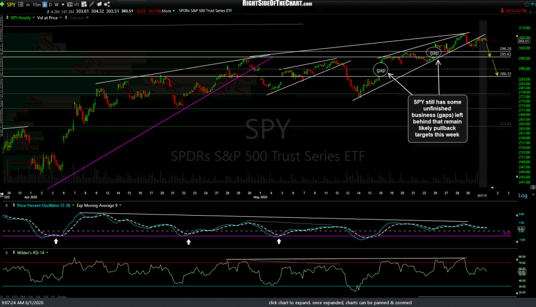Expand the Vol at Price dropdown
This screenshot has height=307, width=536.
coord(60,18)
